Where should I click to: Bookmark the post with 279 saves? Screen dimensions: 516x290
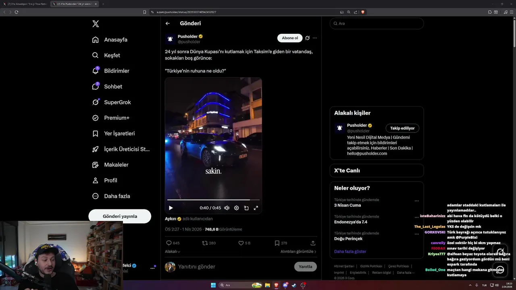(281, 243)
